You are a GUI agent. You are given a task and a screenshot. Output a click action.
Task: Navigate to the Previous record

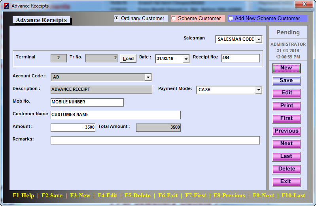tap(286, 131)
